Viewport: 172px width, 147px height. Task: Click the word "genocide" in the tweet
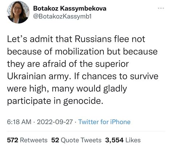(x=82, y=101)
